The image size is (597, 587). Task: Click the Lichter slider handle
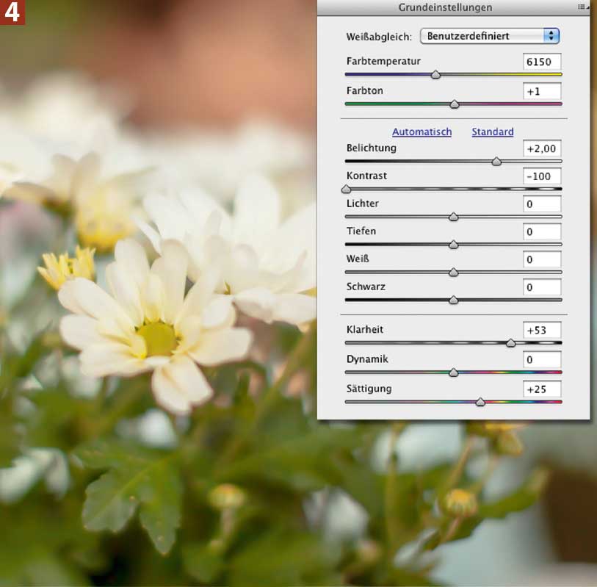click(453, 217)
